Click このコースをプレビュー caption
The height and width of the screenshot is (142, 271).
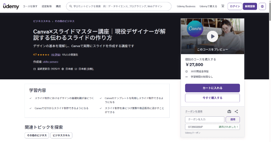[212, 49]
